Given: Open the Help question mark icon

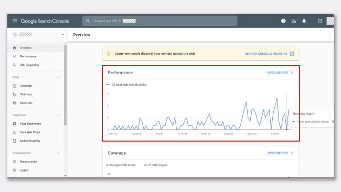Looking at the screenshot, I should click(283, 21).
